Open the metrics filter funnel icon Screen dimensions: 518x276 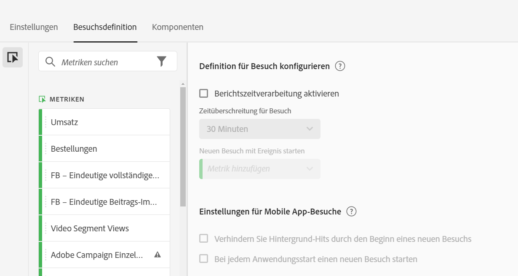162,62
